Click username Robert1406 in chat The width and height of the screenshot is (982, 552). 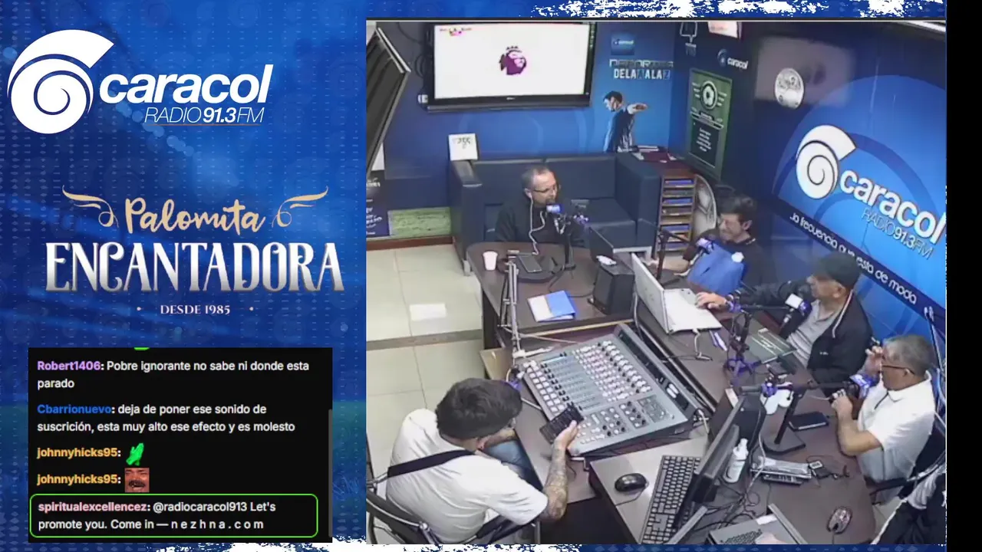click(69, 366)
